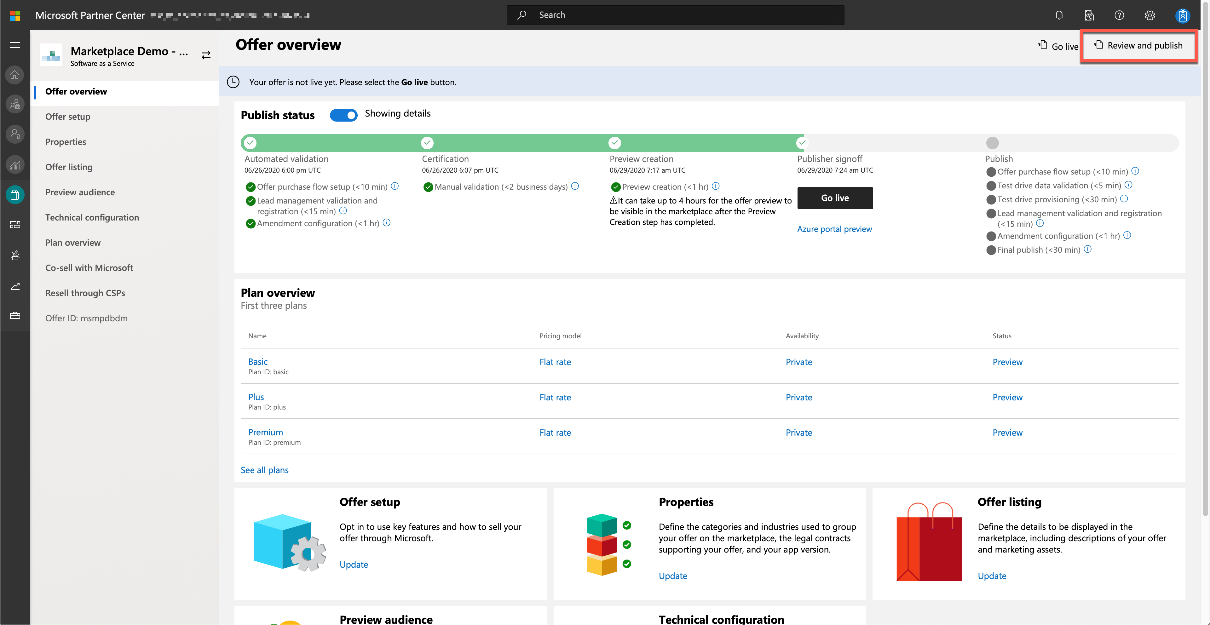Open Technical configuration in sidebar
The height and width of the screenshot is (625, 1210).
click(x=92, y=217)
